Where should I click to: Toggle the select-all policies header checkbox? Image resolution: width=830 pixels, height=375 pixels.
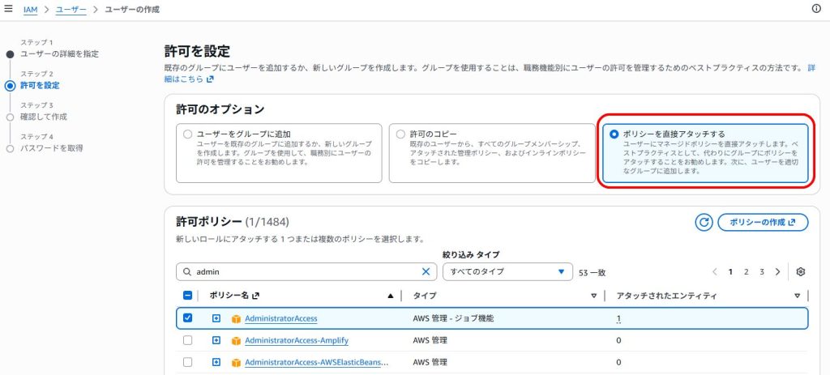(187, 296)
